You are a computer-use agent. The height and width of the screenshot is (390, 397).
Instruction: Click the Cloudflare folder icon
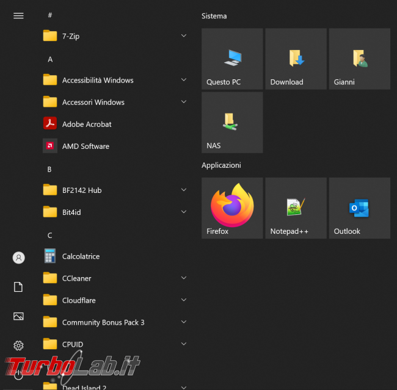(50, 300)
